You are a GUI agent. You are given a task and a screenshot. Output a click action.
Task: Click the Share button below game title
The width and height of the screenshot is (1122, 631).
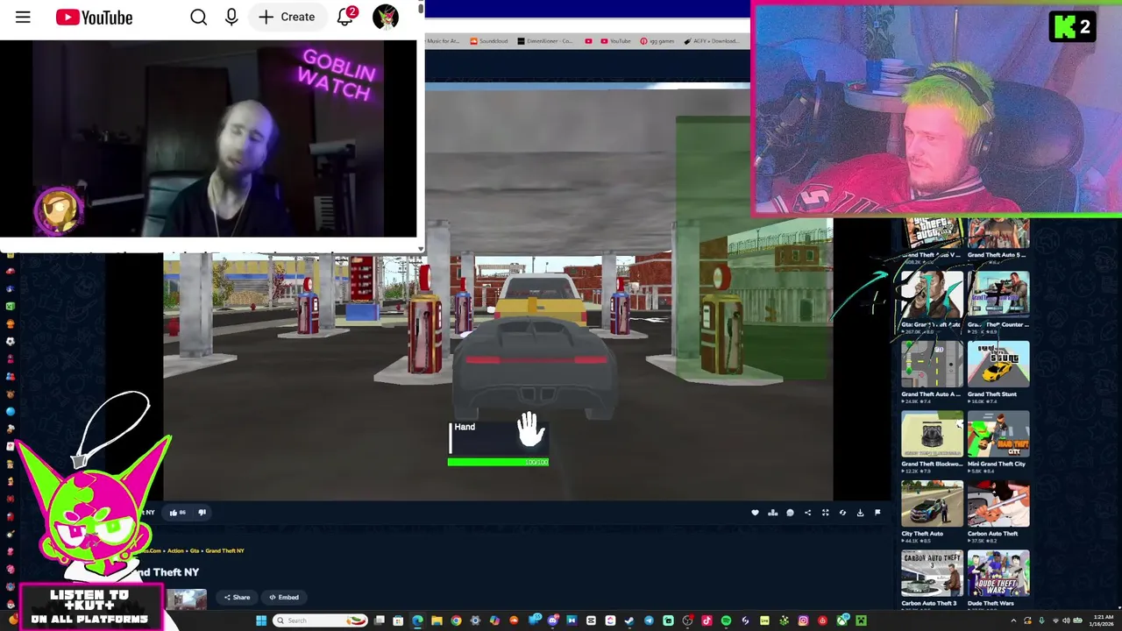coord(237,598)
